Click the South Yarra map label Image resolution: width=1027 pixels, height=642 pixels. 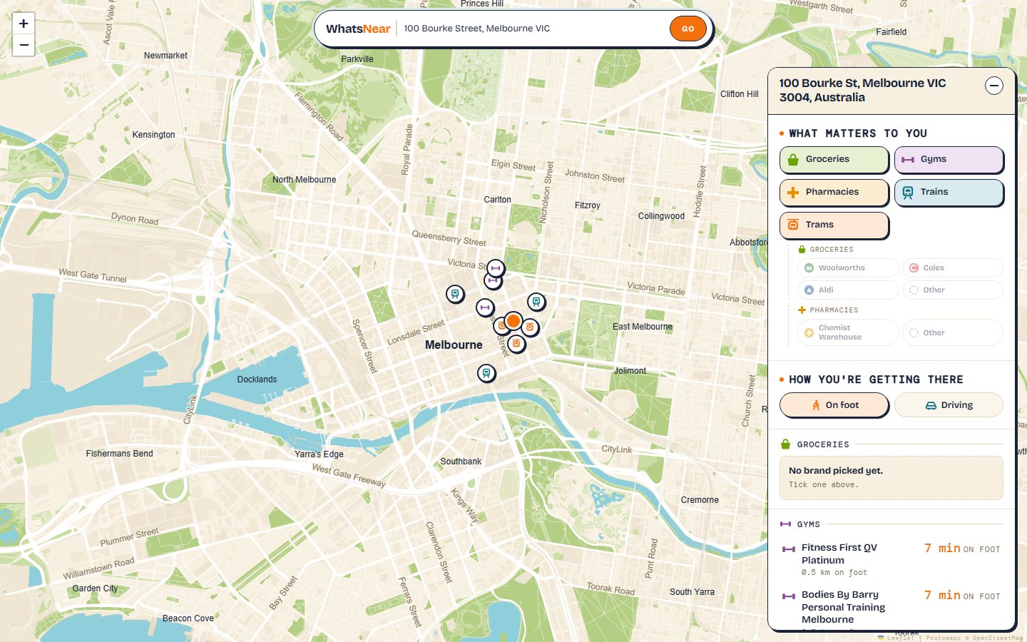click(x=692, y=592)
